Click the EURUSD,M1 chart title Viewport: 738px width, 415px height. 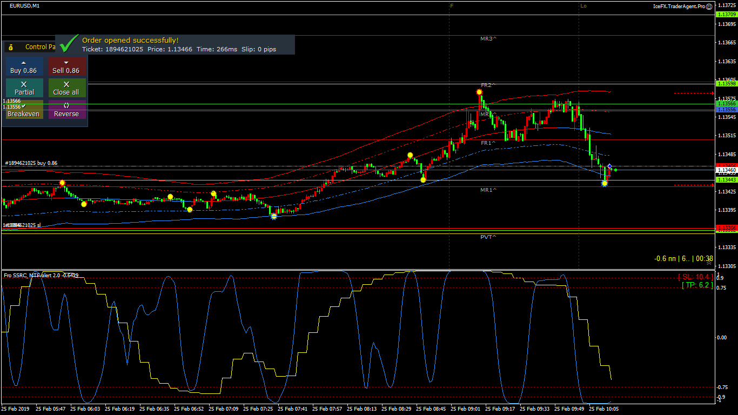point(24,5)
